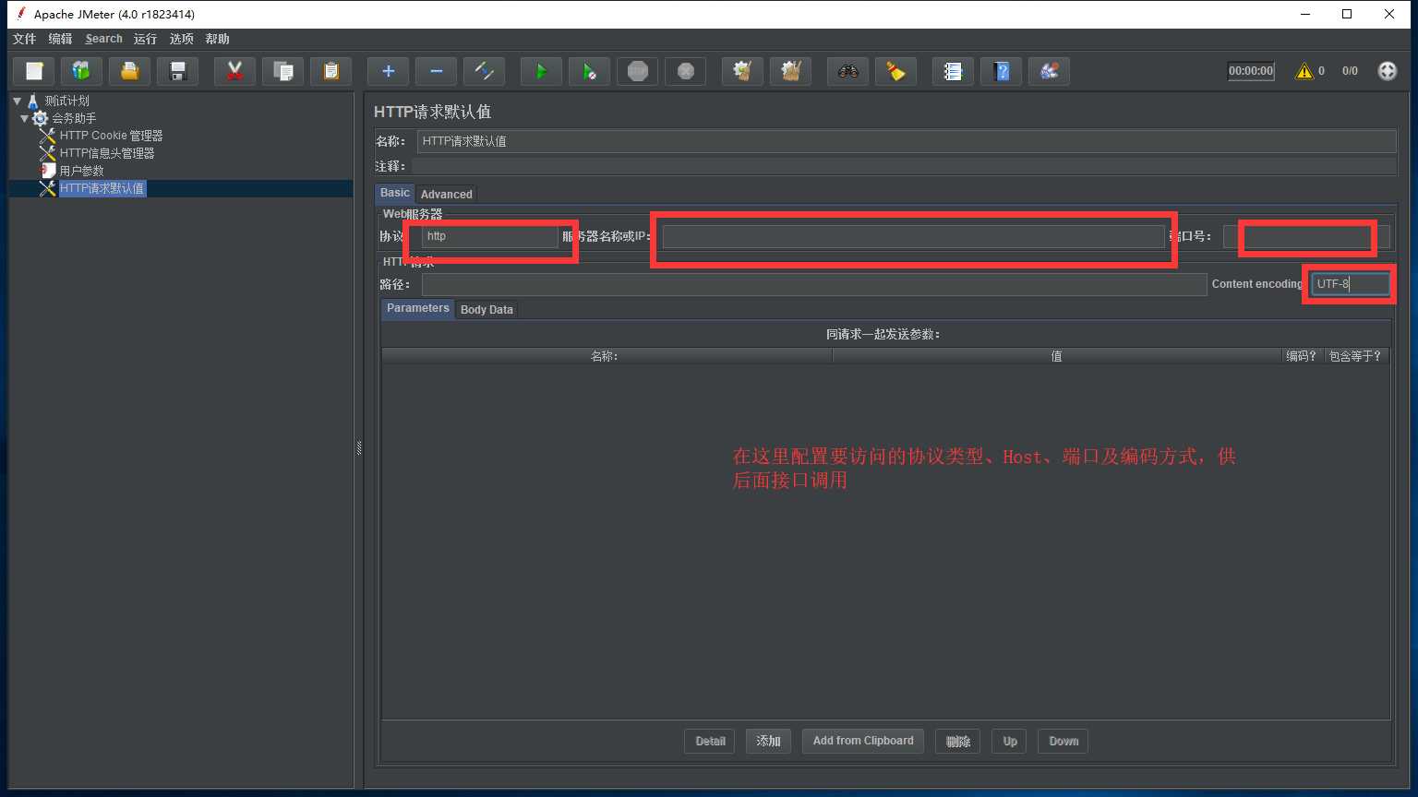
Task: Click the 名称 column header
Action: (607, 356)
